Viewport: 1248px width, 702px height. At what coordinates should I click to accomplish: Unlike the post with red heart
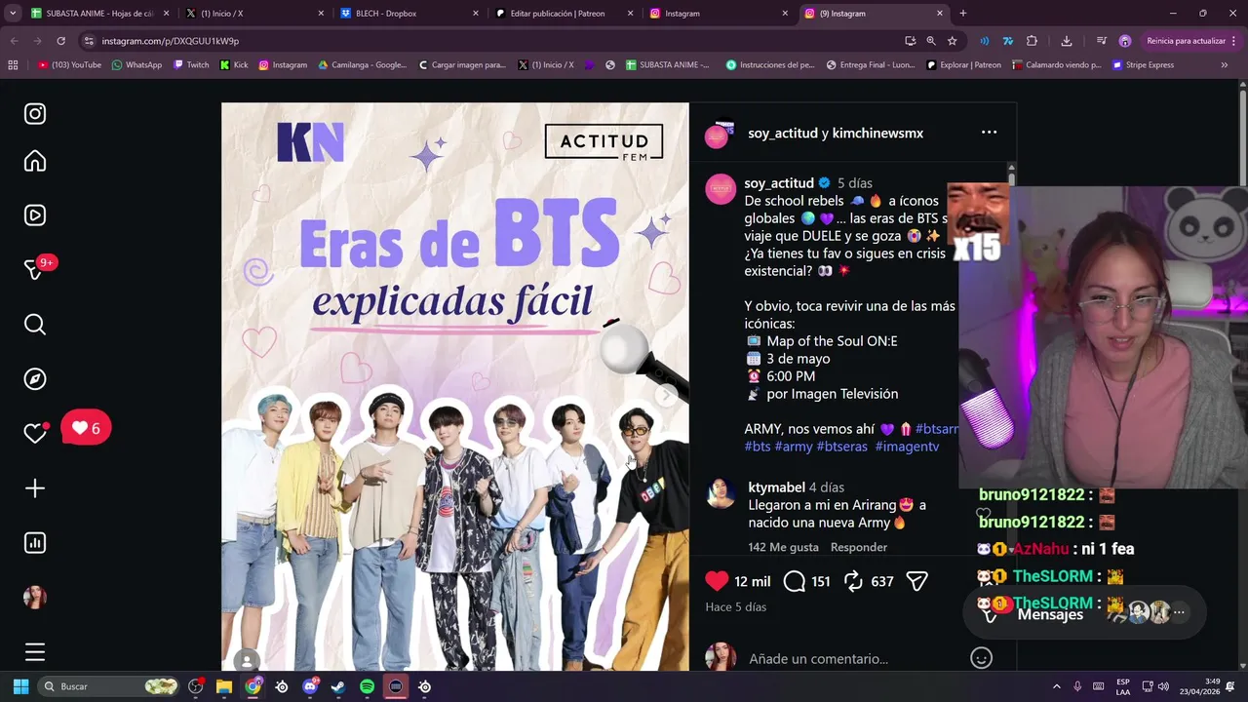click(x=717, y=581)
